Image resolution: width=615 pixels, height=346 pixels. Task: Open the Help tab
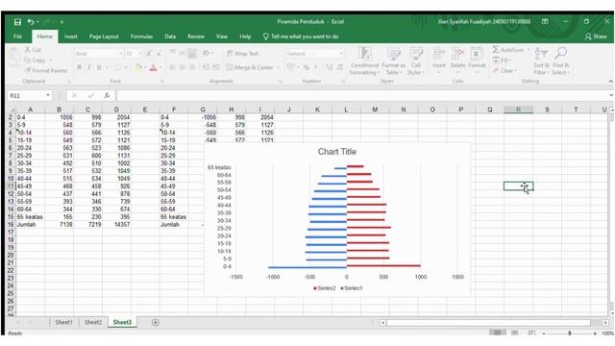tap(245, 37)
